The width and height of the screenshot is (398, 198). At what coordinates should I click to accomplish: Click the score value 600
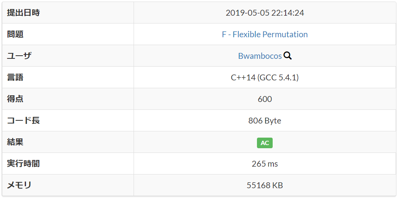click(265, 99)
